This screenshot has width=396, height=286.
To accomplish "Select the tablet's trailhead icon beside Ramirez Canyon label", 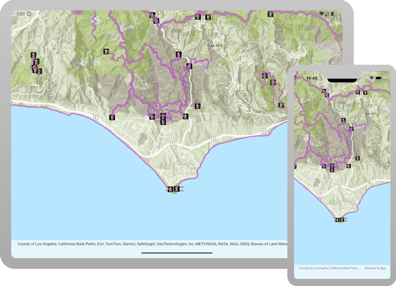I will [197, 106].
